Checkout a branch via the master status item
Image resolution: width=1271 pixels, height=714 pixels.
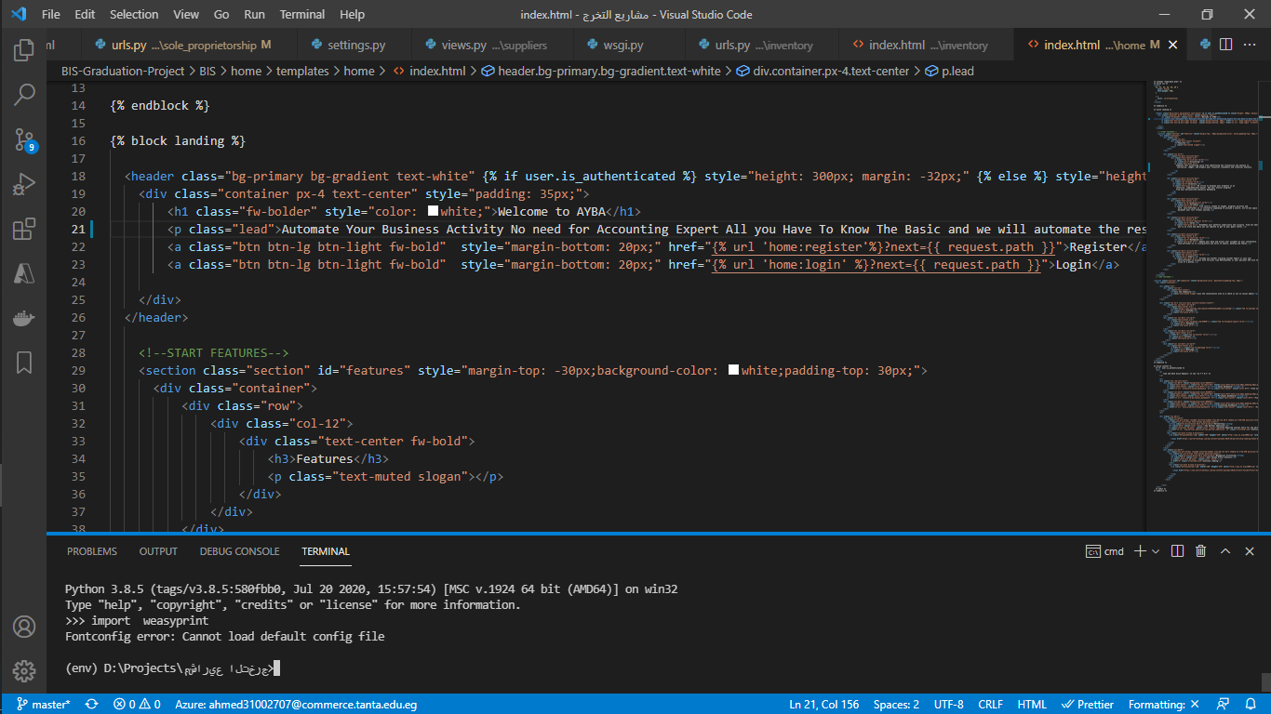coord(43,704)
